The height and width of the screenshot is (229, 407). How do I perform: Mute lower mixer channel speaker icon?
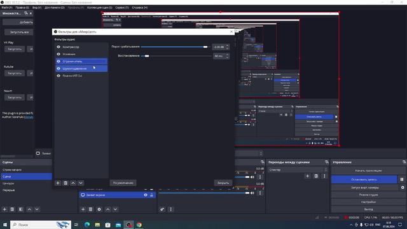point(252,193)
